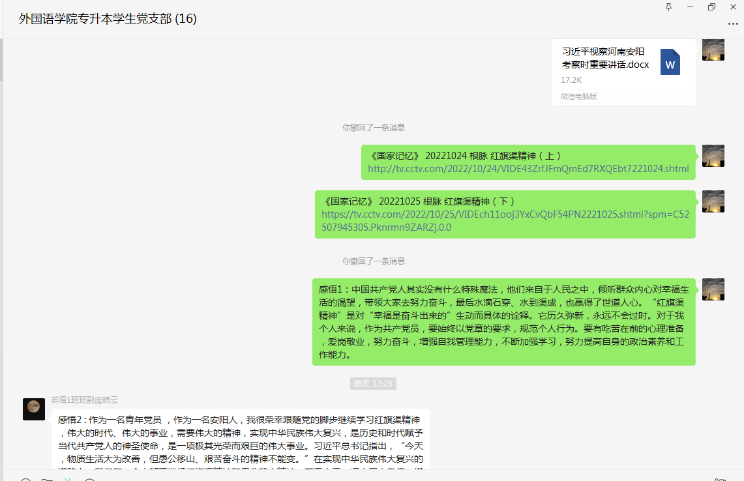Open chat info via three-dots menu
Viewport: 744px width, 481px height.
[x=733, y=24]
